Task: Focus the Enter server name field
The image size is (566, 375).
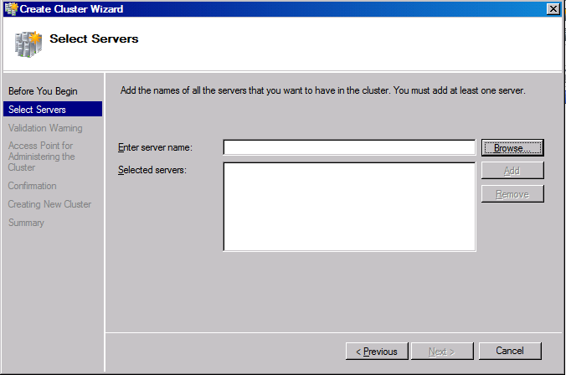Action: click(349, 147)
